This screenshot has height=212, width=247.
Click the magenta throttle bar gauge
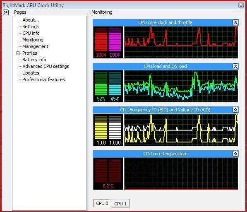coord(115,40)
